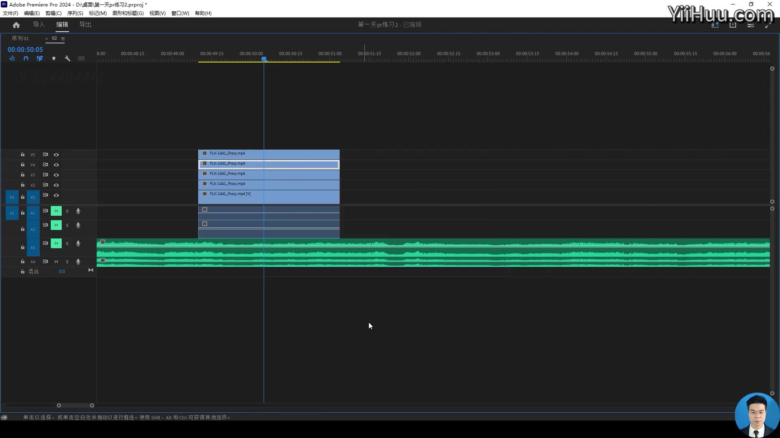
Task: Select the 02 sequence tab
Action: pos(54,39)
